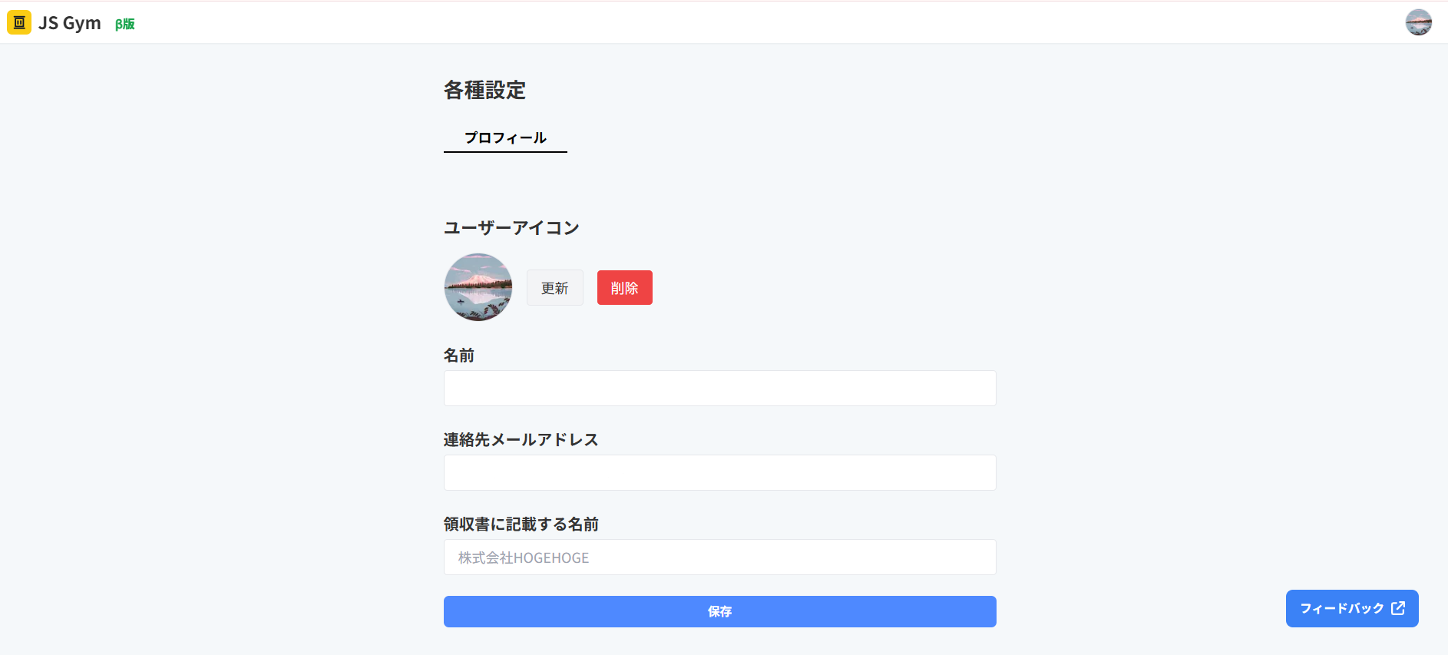The width and height of the screenshot is (1448, 655).
Task: Click the 保存 button to save settings
Action: [x=719, y=611]
